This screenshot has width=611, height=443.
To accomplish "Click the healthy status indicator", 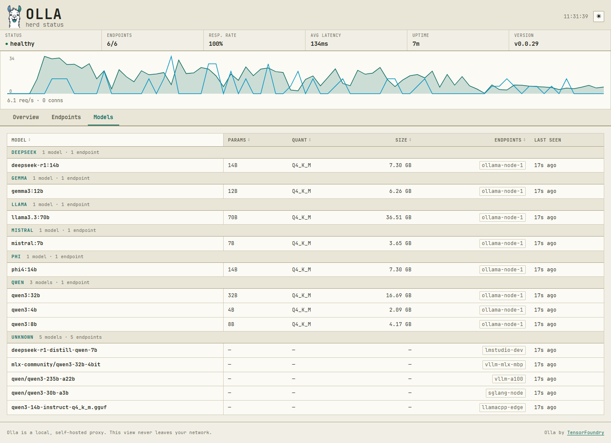I will pyautogui.click(x=20, y=44).
